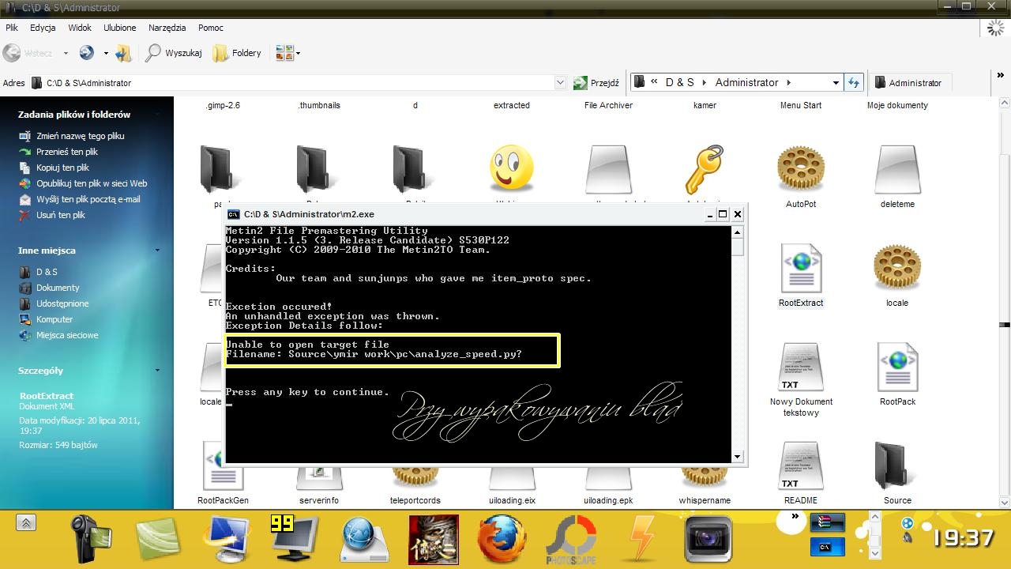Open the Ulubione menu
Screen dimensions: 1011x569
pyautogui.click(x=120, y=28)
